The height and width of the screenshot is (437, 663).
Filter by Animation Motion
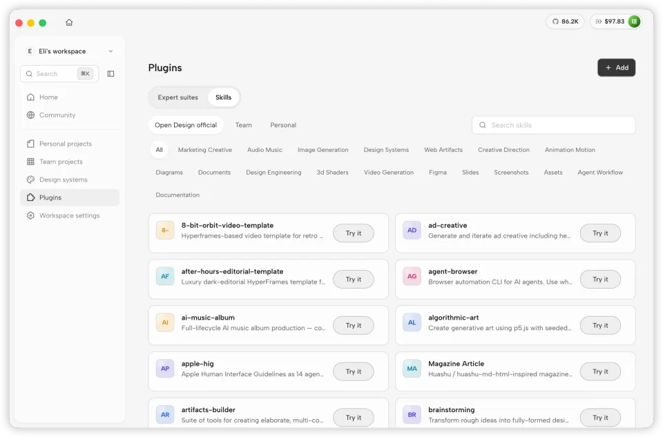coord(570,150)
